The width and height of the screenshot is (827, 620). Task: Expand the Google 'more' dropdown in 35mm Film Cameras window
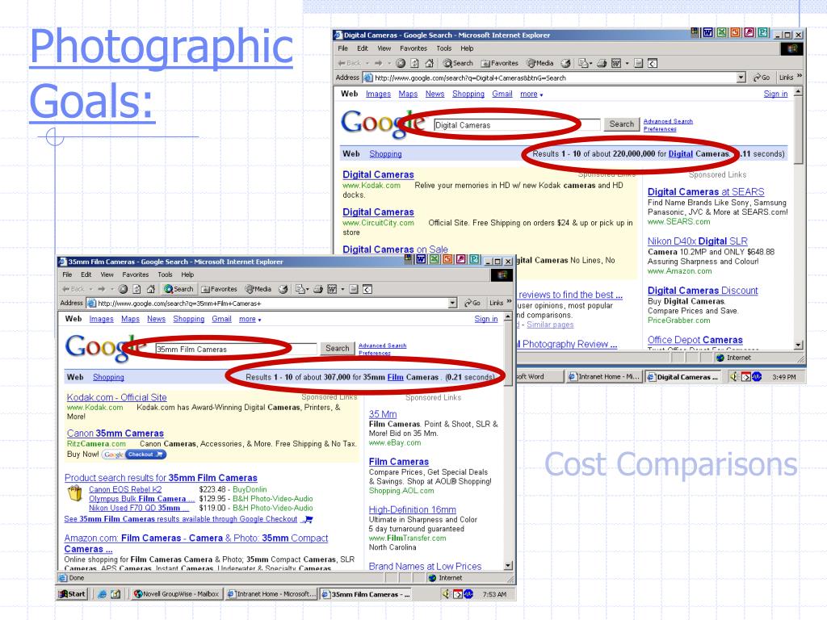(x=250, y=319)
